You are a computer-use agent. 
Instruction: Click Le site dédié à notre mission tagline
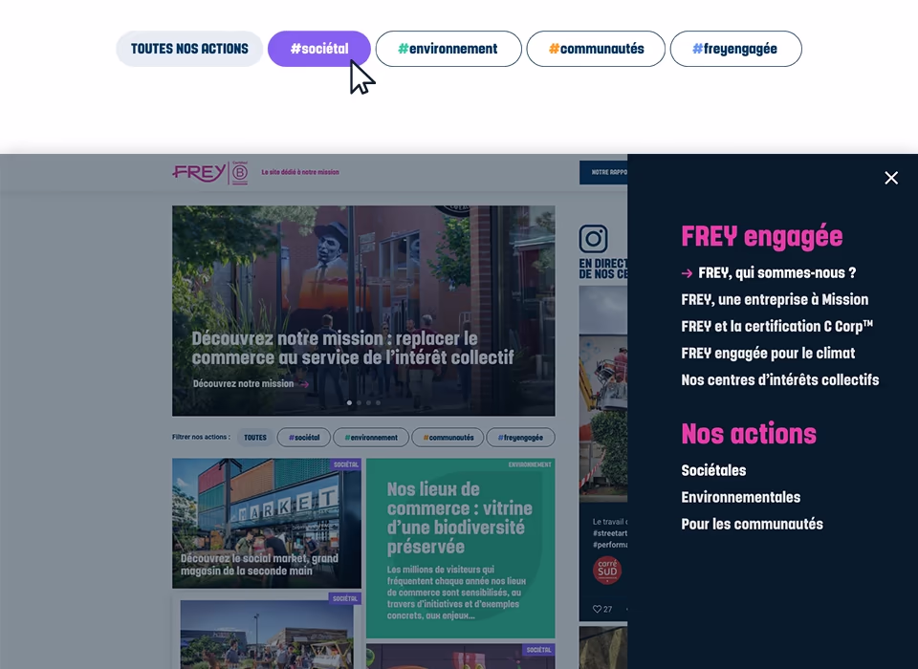coord(300,172)
